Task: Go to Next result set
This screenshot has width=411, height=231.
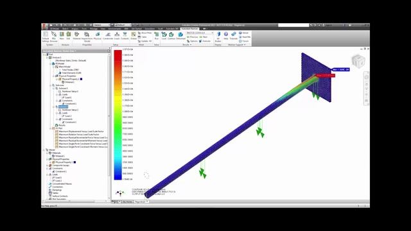Action: pyautogui.click(x=204, y=37)
